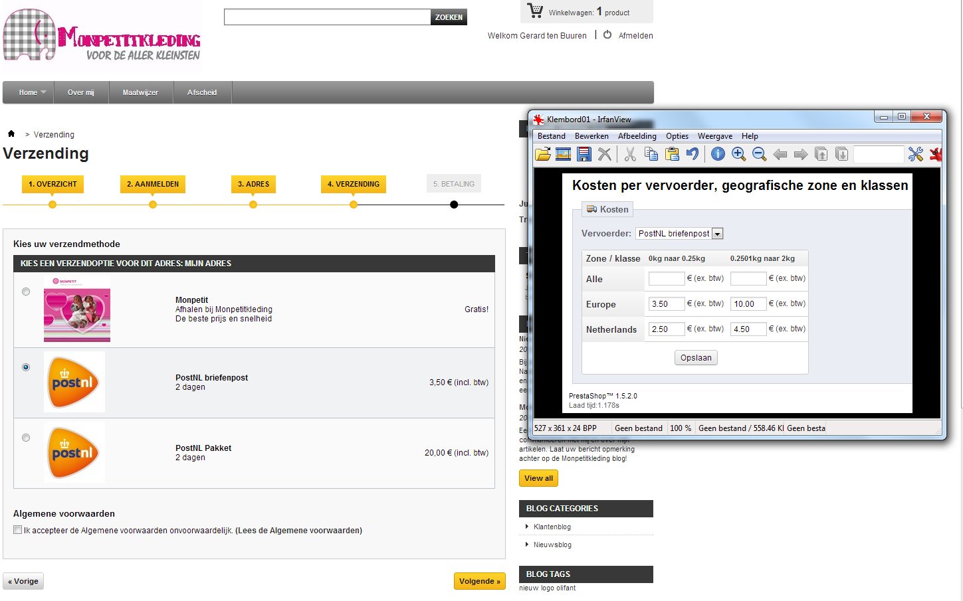Go to previous image with the left arrow icon
963x601 pixels.
780,154
